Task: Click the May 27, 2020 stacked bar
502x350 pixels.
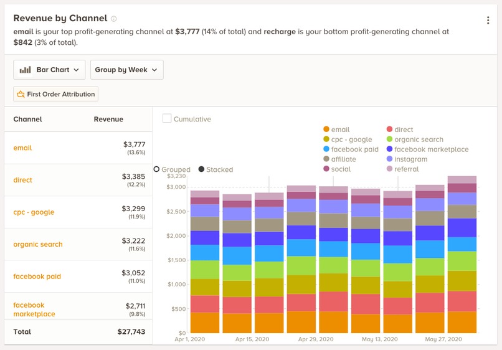Action: coord(462,255)
